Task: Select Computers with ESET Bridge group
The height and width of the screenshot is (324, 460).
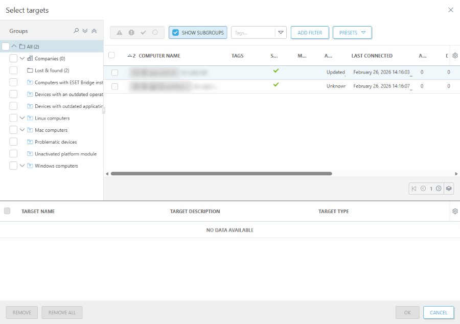Action: 69,82
